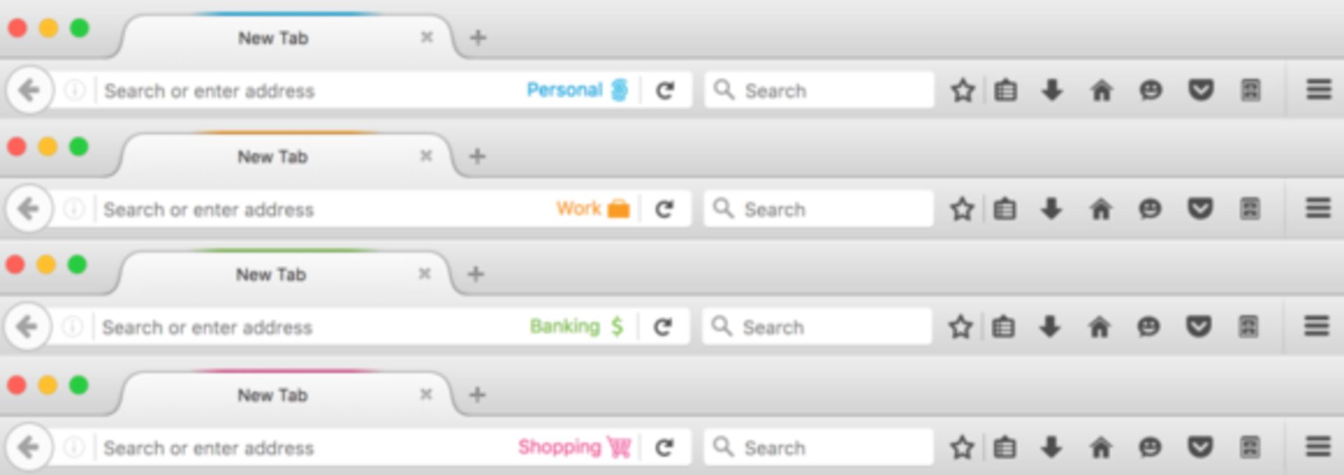Close the New Tab in the Work window

426,156
